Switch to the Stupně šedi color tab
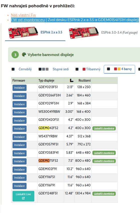140x213 pixels. (x=54, y=69)
